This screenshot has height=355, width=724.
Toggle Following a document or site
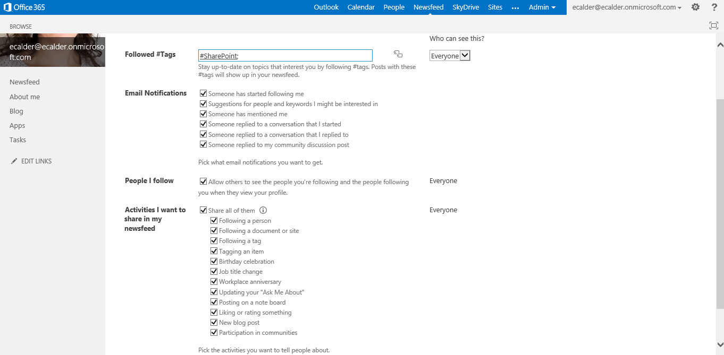(214, 230)
